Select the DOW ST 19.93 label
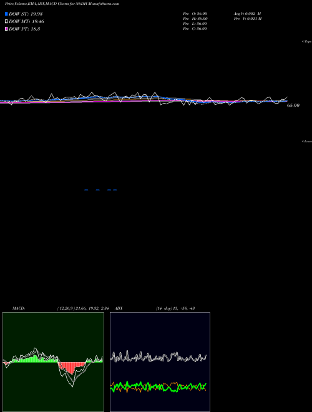Screen dimensions: 312x412 [x=26, y=14]
